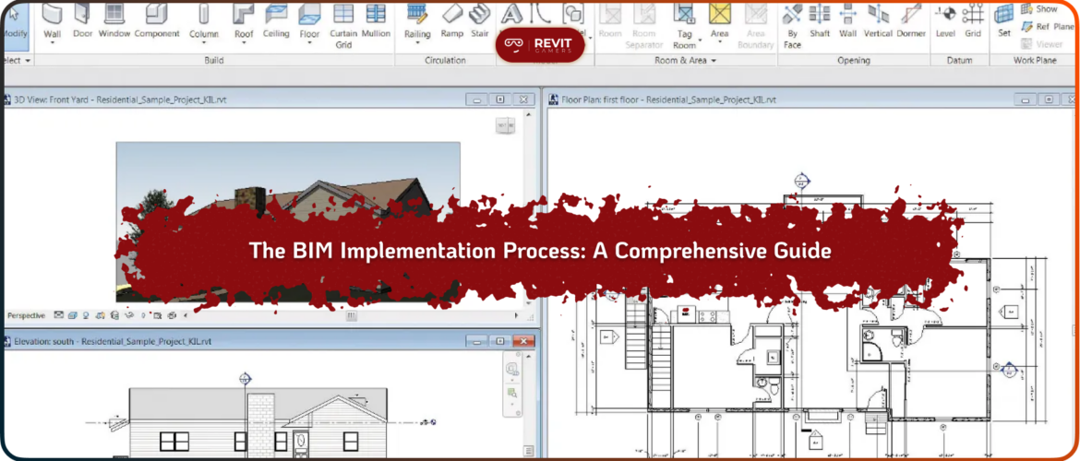Image resolution: width=1080 pixels, height=461 pixels.
Task: Click right arrow of the 3D view scrollbar
Action: 517,316
